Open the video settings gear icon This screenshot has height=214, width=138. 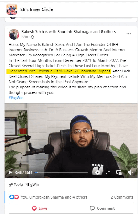[x=98, y=172]
